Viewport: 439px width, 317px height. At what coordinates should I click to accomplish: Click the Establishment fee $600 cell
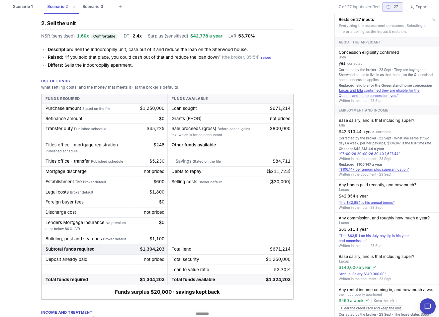pyautogui.click(x=150, y=182)
